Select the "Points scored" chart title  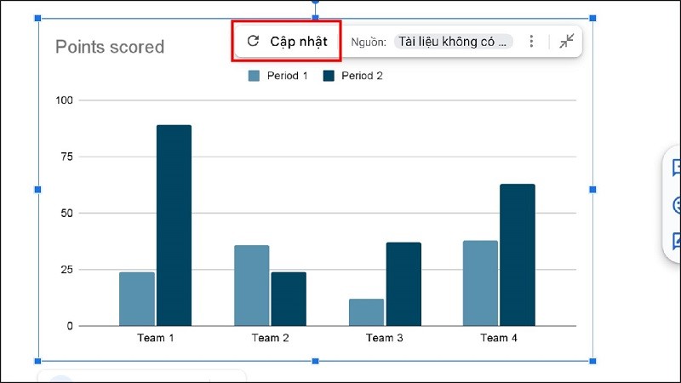point(110,47)
